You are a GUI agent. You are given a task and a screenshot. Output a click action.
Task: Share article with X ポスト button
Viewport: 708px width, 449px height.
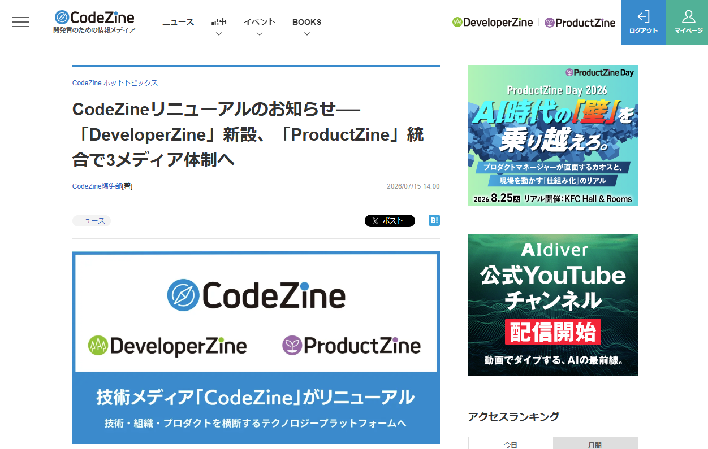click(390, 221)
